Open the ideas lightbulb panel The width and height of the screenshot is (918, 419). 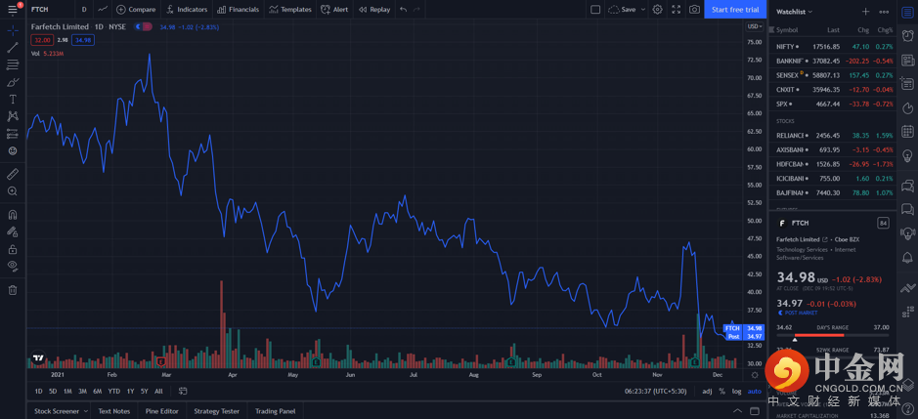tap(907, 155)
